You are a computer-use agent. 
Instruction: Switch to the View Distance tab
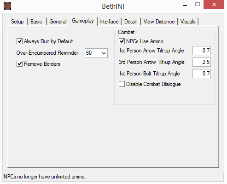click(x=159, y=22)
